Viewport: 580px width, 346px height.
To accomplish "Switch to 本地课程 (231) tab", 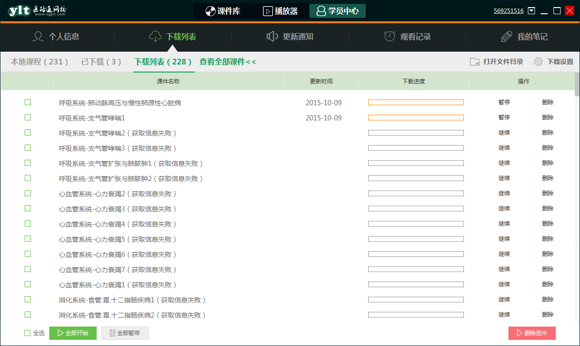I will tap(40, 62).
